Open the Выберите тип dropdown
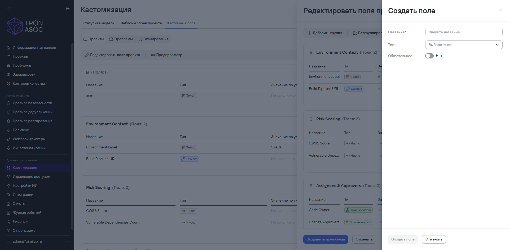509x250 pixels. coord(464,45)
